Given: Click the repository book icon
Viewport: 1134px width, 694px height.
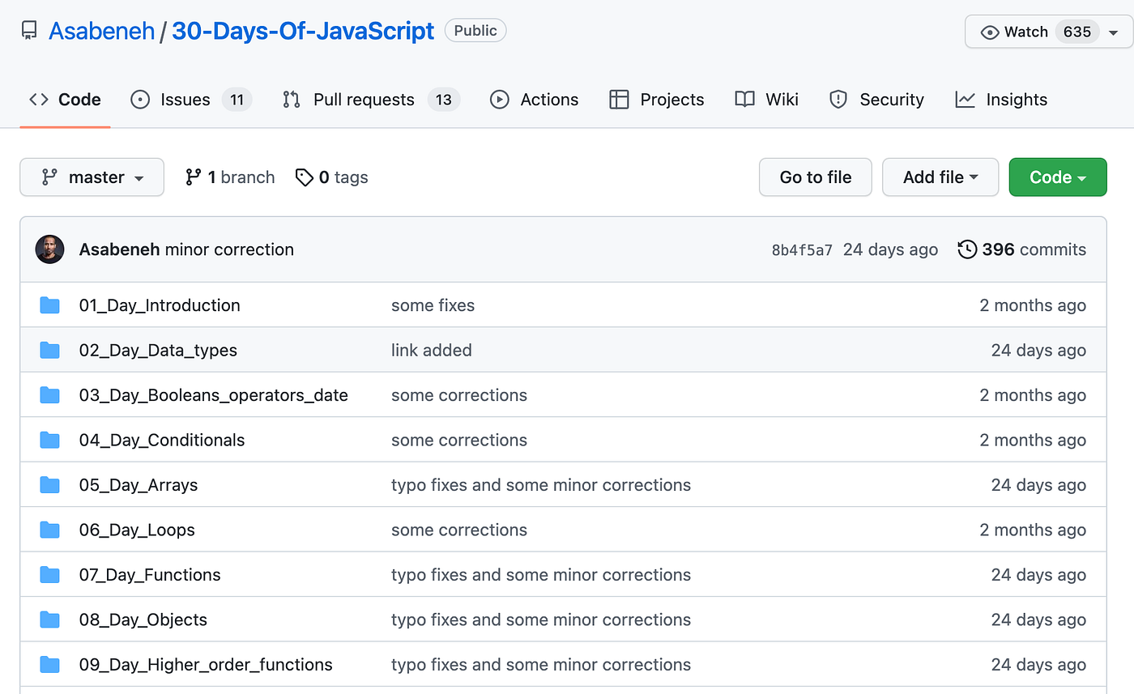Looking at the screenshot, I should (29, 32).
